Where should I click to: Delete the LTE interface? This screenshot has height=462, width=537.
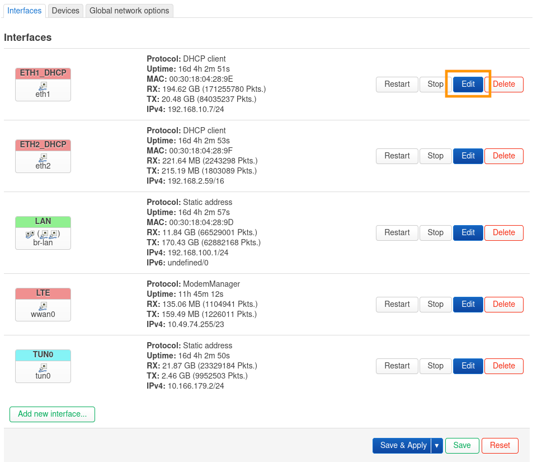[x=503, y=304]
